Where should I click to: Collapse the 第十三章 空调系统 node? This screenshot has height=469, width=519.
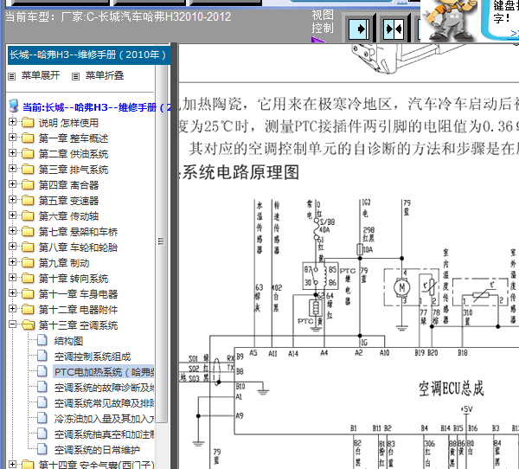(x=12, y=324)
